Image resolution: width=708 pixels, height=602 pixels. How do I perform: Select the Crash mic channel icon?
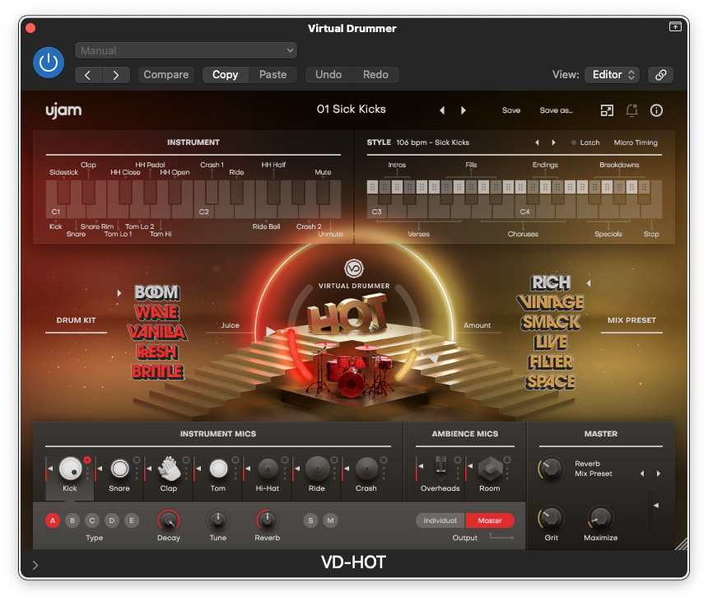tap(366, 469)
